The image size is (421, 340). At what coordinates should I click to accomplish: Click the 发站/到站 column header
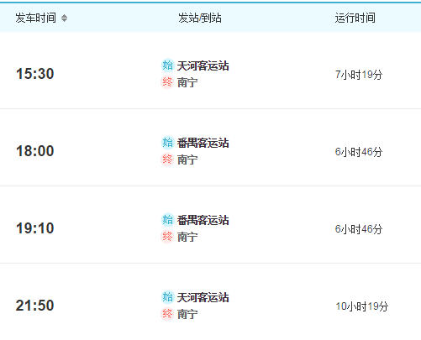click(x=200, y=18)
